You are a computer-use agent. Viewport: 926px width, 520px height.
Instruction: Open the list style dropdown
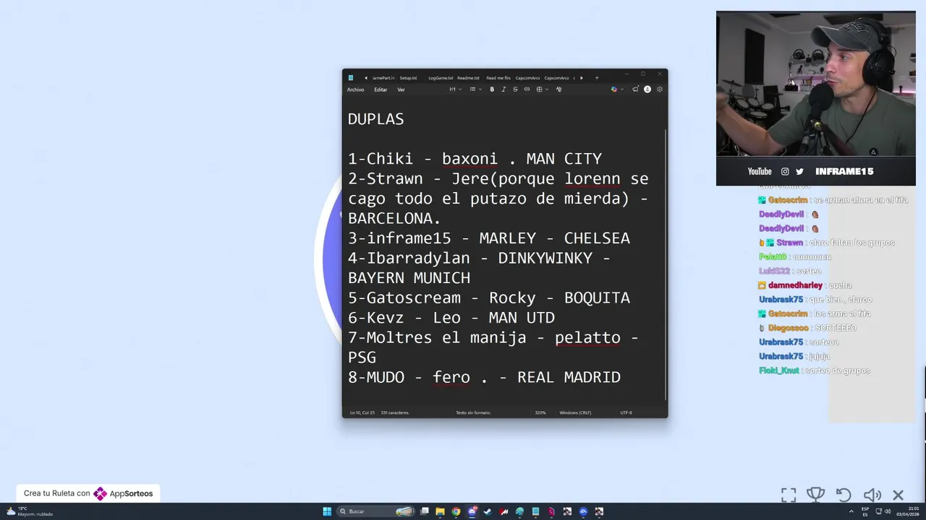click(475, 90)
